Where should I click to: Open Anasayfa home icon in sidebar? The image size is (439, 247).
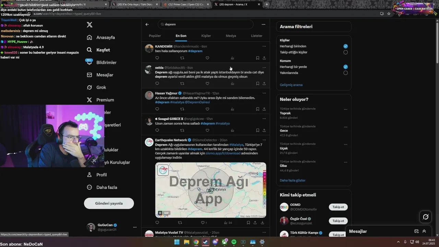pyautogui.click(x=89, y=37)
